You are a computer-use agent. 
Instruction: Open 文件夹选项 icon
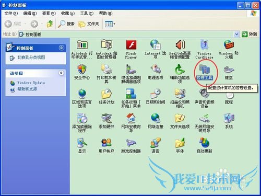point(180,118)
